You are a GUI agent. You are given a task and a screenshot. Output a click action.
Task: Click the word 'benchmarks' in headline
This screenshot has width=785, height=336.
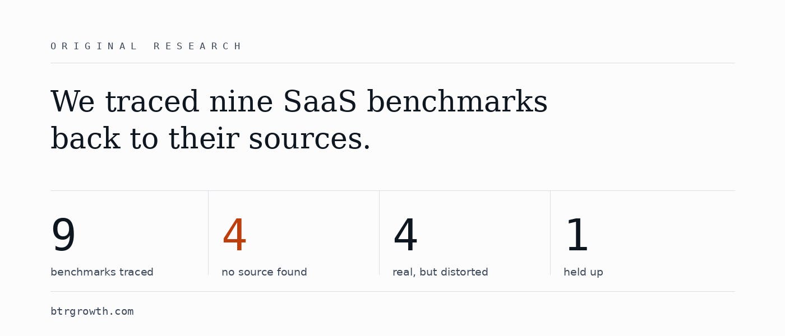457,102
